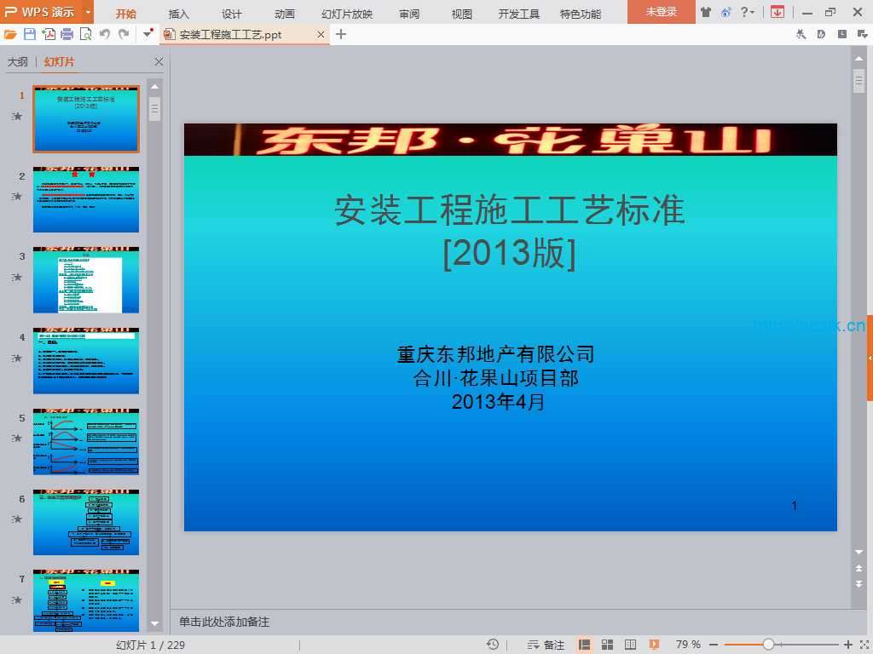Toggle the 备注 notes pane button
The image size is (873, 654).
[x=546, y=645]
